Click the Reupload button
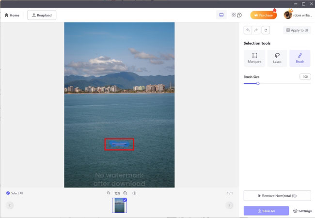Viewport: 315px width, 218px height. tap(42, 15)
